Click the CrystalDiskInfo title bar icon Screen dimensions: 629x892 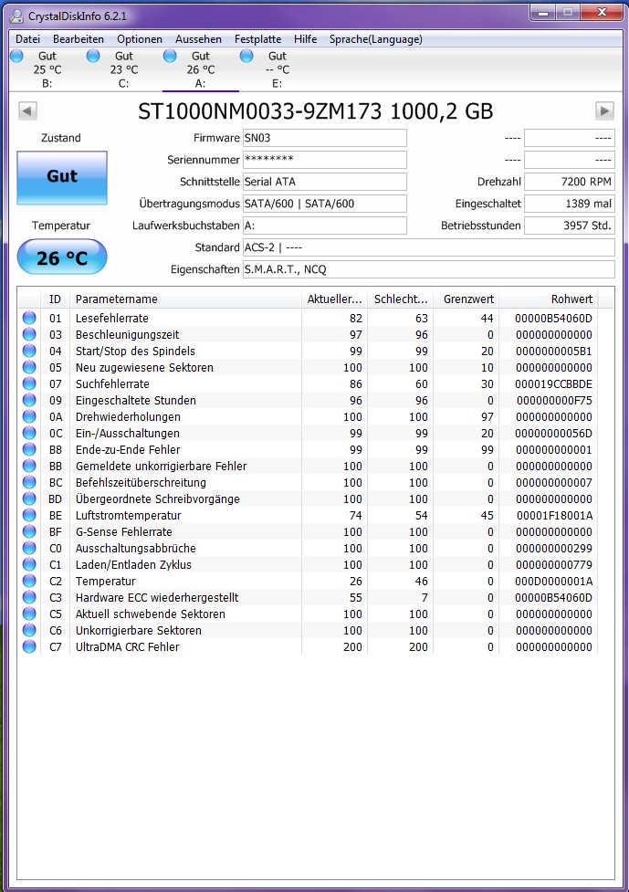click(x=17, y=16)
